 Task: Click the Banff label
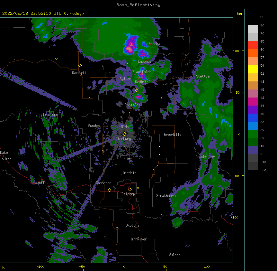[x=40, y=182]
